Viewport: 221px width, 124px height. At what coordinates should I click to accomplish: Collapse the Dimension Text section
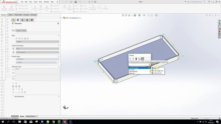point(59,66)
